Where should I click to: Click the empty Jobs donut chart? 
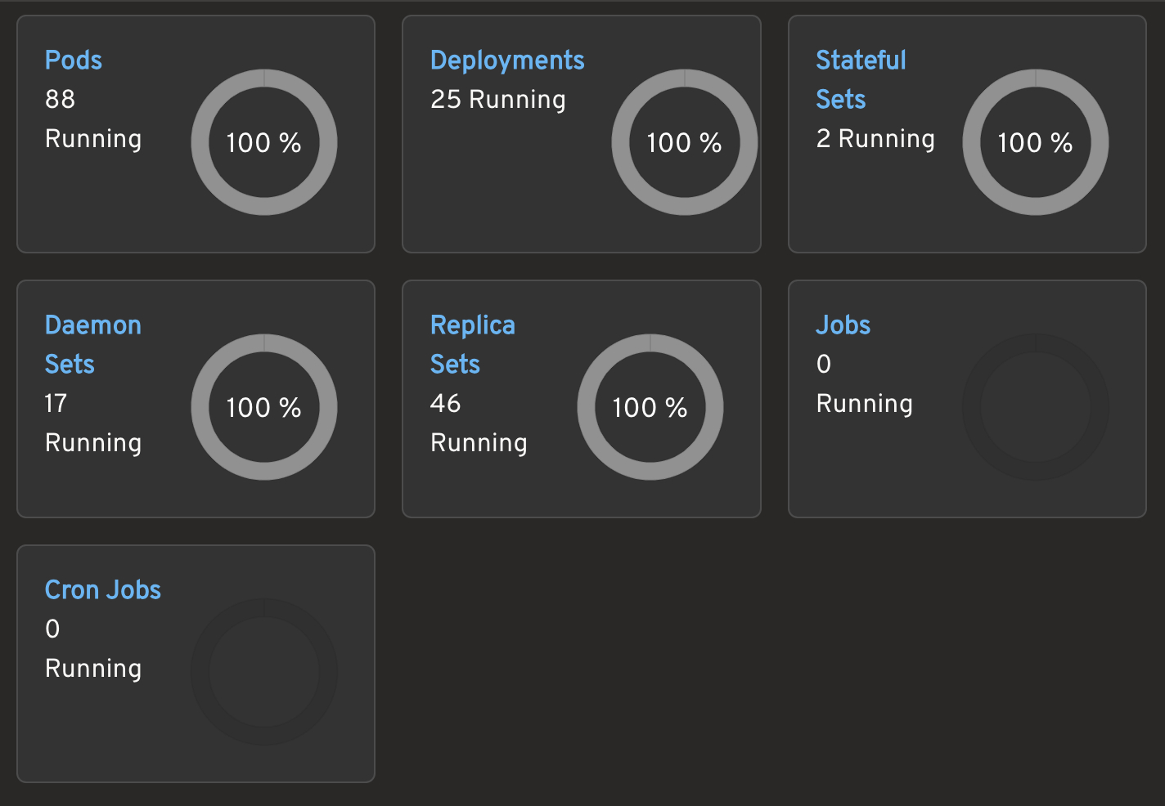(1036, 407)
